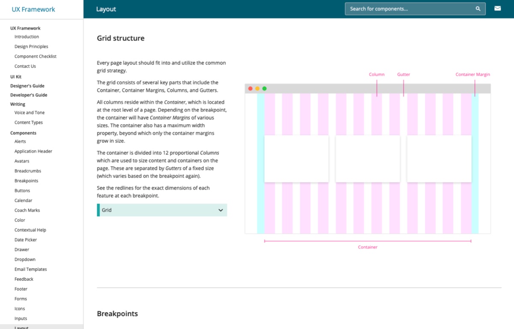This screenshot has width=514, height=329.
Task: Select Dropdown in the sidebar
Action: (25, 260)
